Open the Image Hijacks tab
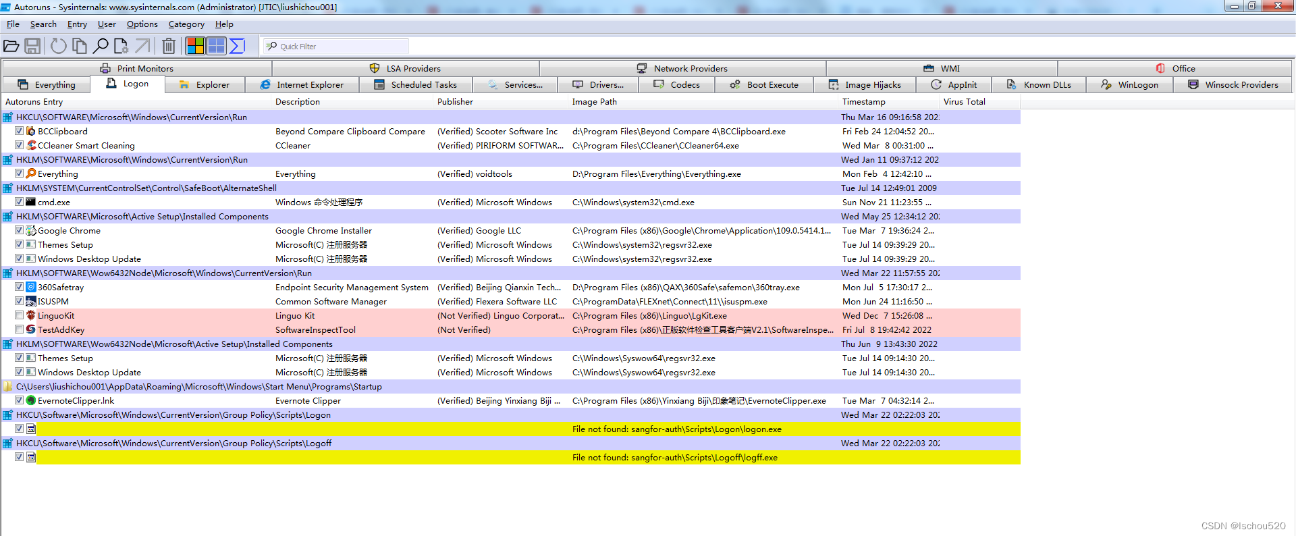Viewport: 1296px width, 536px height. 865,84
